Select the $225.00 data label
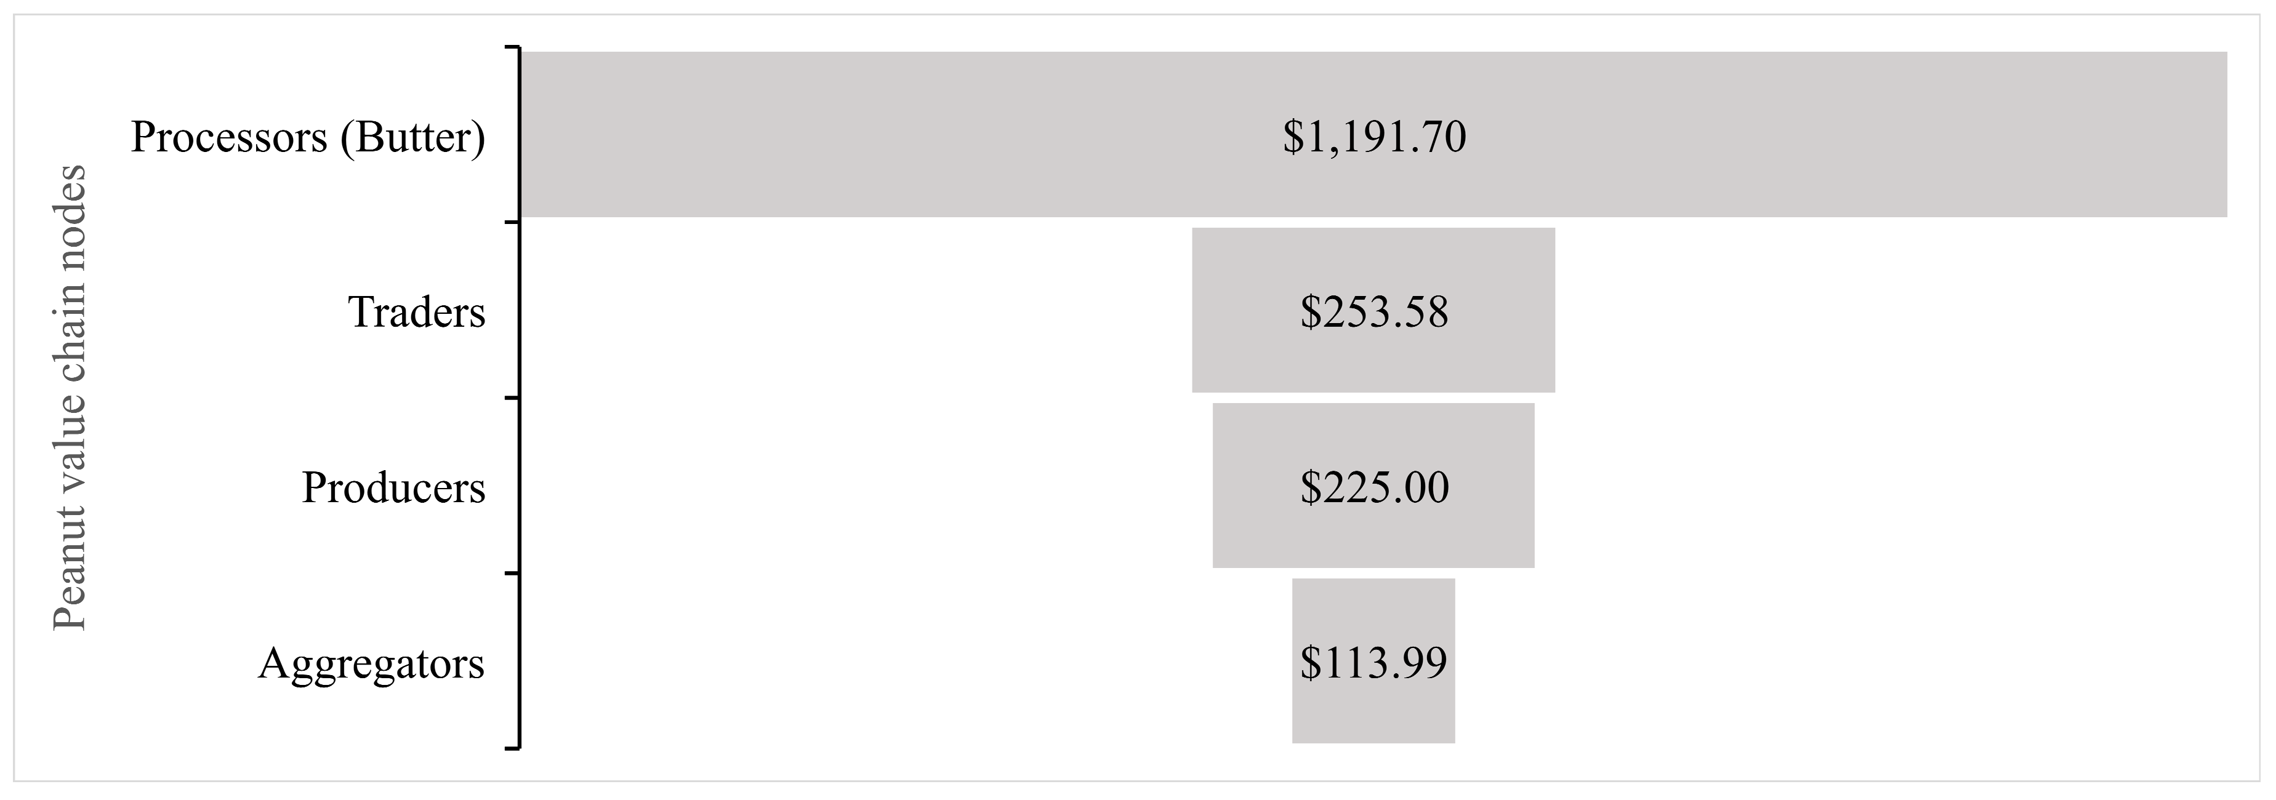The image size is (2276, 800). pyautogui.click(x=1374, y=487)
